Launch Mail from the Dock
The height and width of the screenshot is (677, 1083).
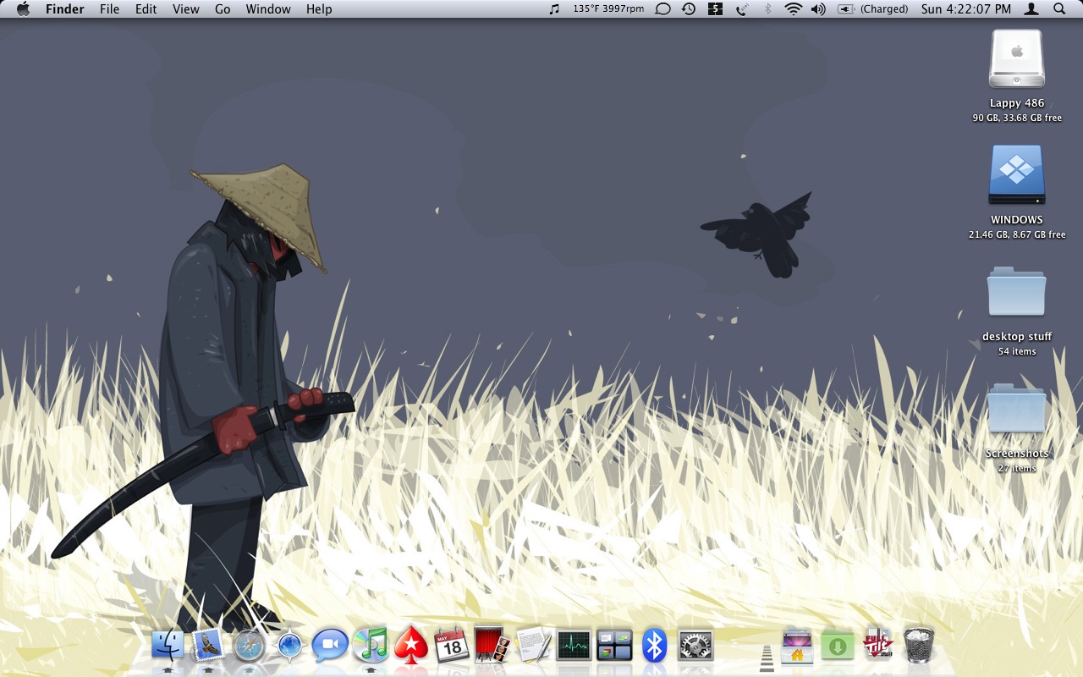point(208,646)
